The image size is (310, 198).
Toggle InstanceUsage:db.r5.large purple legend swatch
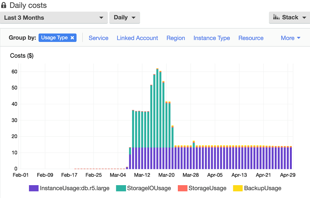(34, 188)
